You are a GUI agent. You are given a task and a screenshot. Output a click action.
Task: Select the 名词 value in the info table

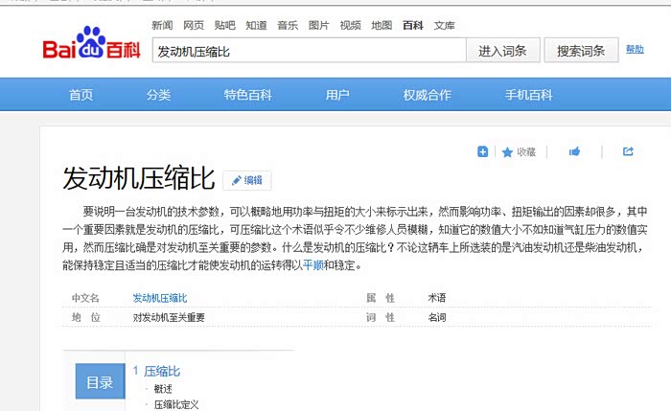point(437,317)
